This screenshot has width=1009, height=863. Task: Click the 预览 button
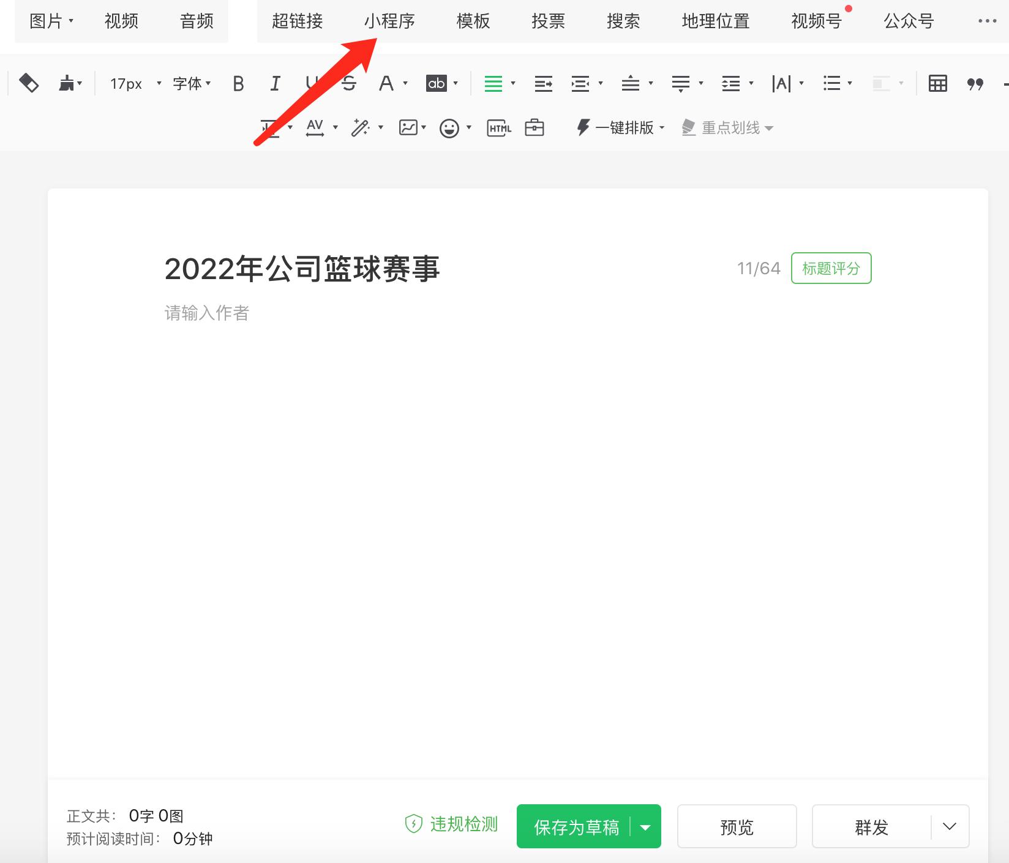pyautogui.click(x=737, y=826)
